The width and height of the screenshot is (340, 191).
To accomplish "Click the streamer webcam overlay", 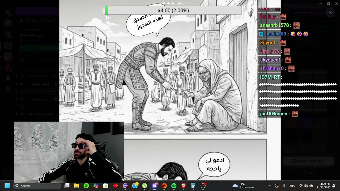I will (69, 152).
